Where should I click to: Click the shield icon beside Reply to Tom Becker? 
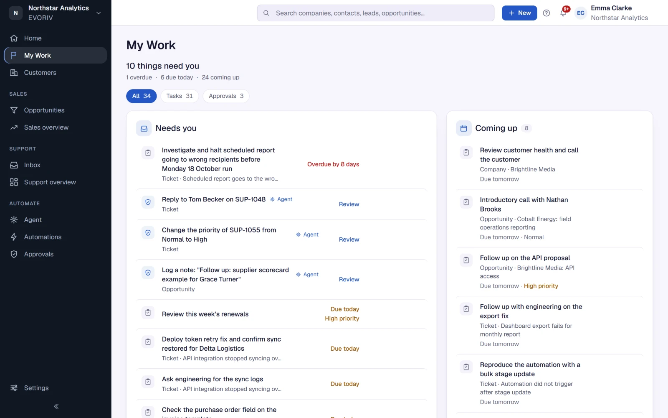(x=148, y=202)
